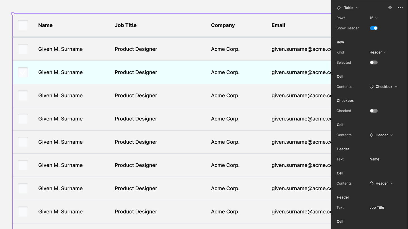Open the Row Kind dropdown
408x229 pixels.
(377, 52)
